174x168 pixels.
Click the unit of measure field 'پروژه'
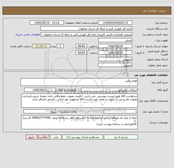click(x=40, y=112)
